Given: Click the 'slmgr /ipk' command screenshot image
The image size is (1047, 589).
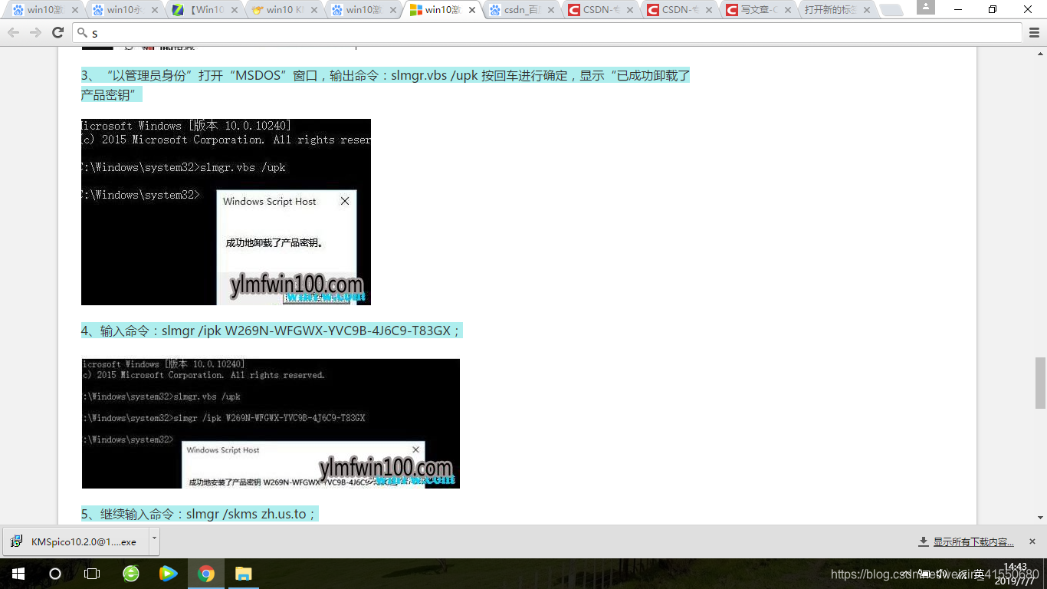Looking at the screenshot, I should click(271, 423).
